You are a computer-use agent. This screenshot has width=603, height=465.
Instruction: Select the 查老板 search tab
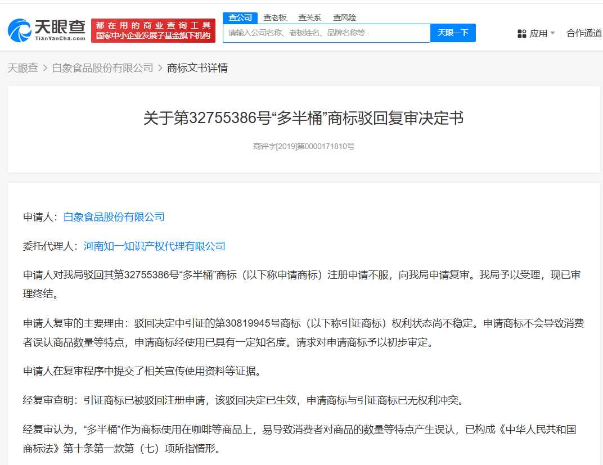point(275,17)
